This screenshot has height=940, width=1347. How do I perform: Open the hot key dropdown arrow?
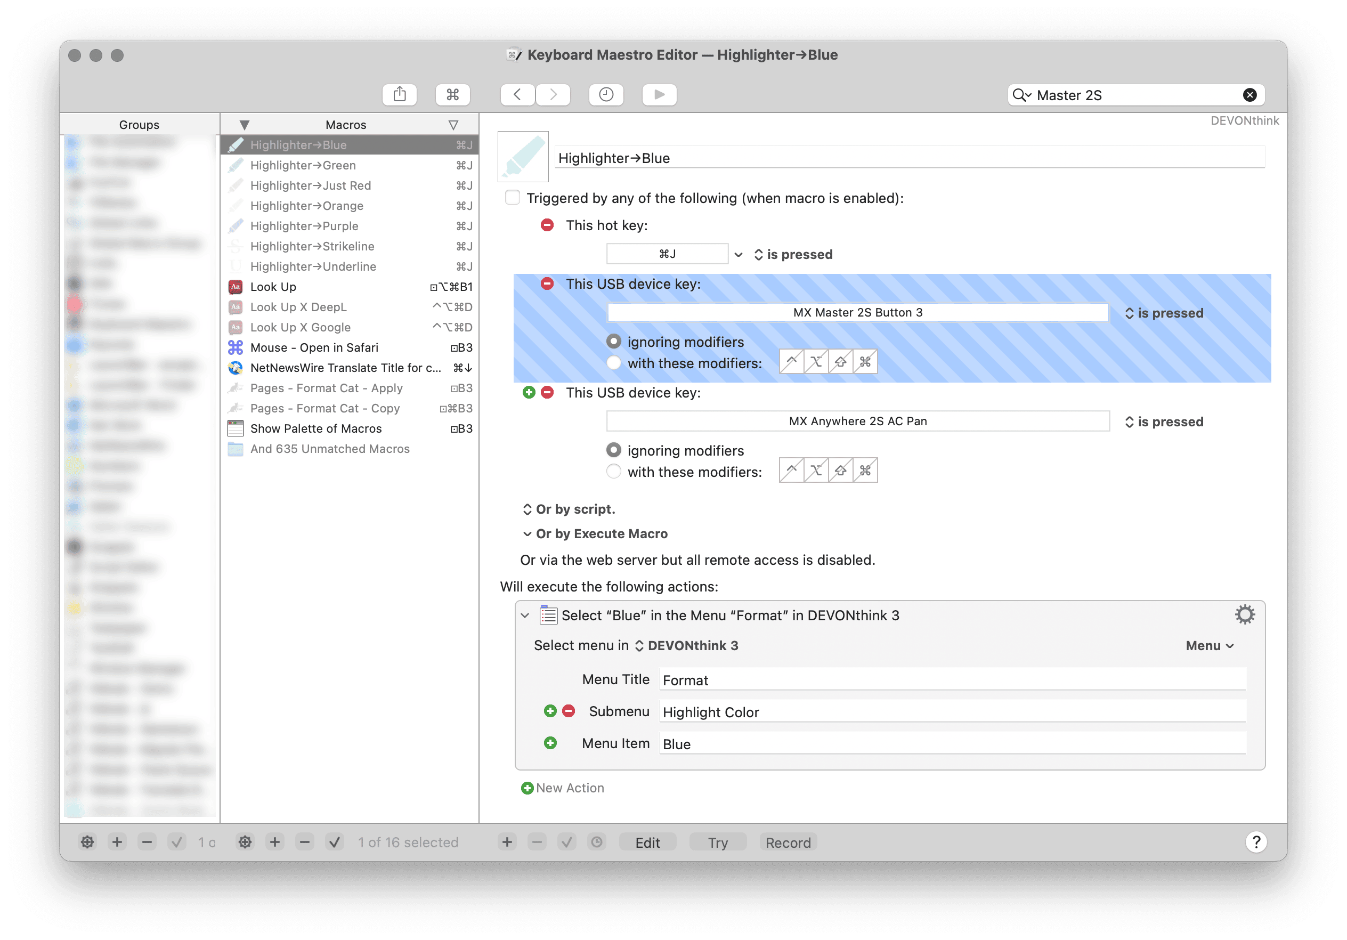click(738, 255)
